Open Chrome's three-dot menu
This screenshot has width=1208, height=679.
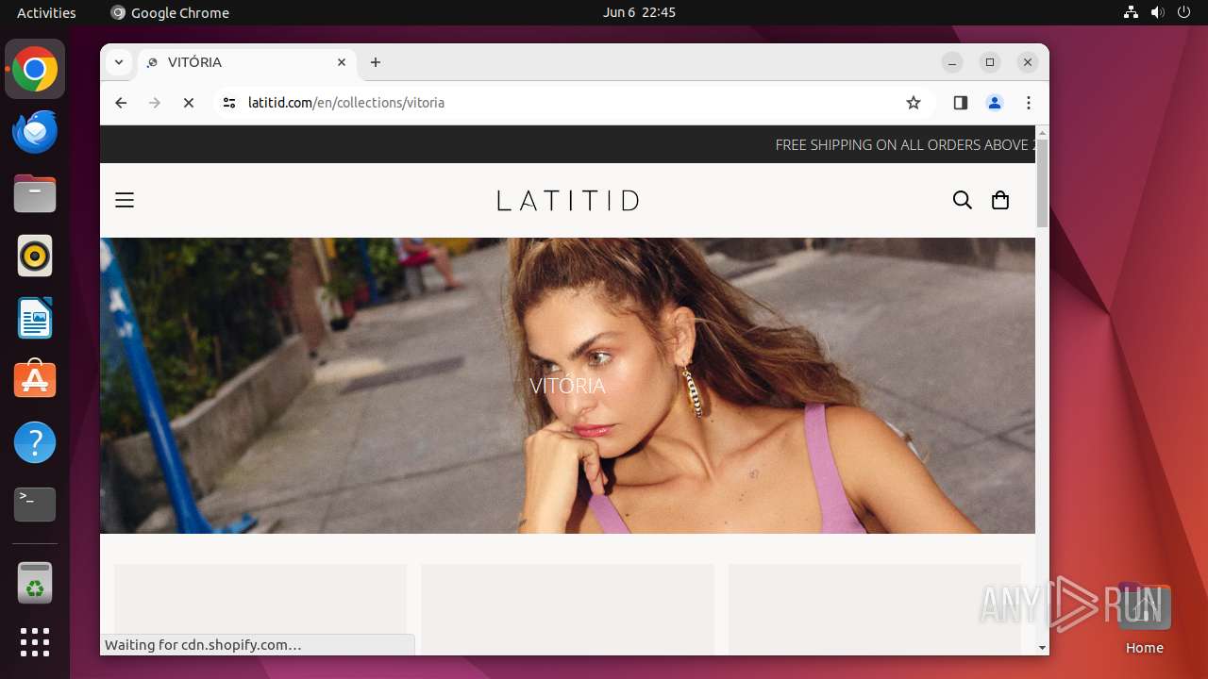[1029, 103]
